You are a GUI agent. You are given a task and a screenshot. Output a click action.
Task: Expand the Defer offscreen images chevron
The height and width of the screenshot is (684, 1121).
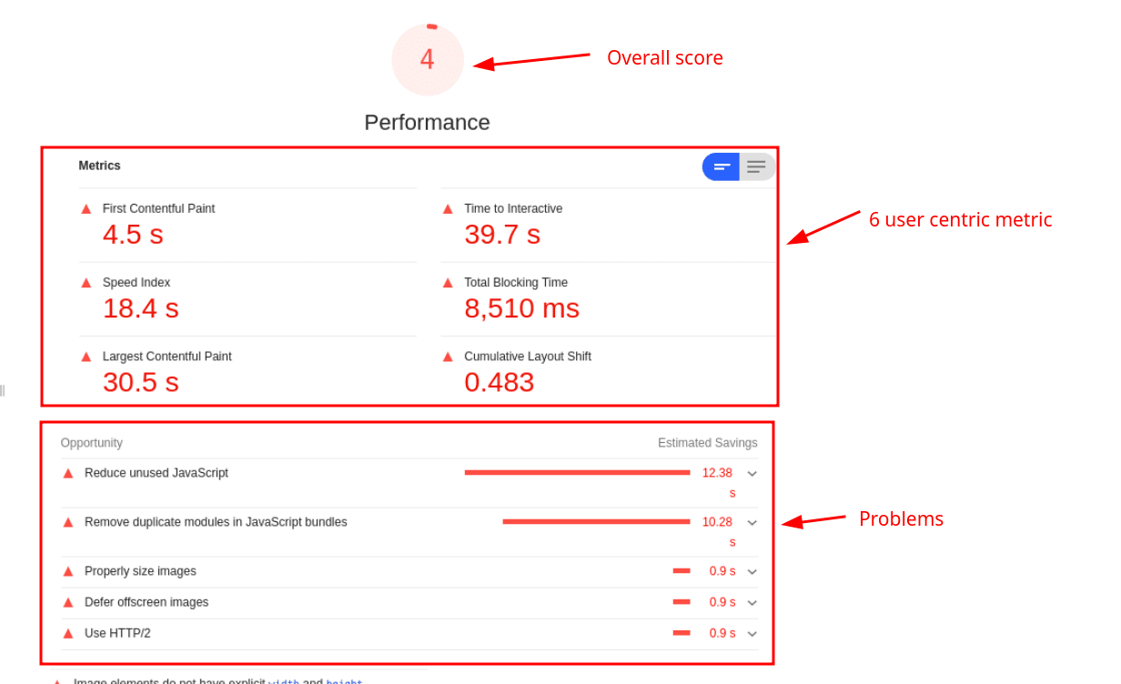point(752,603)
